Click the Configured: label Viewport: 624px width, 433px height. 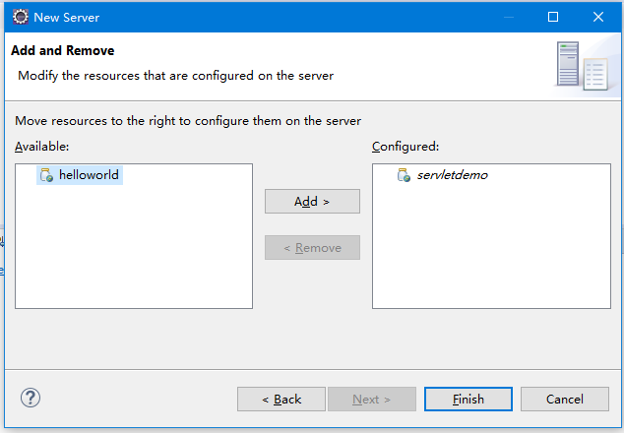click(406, 147)
